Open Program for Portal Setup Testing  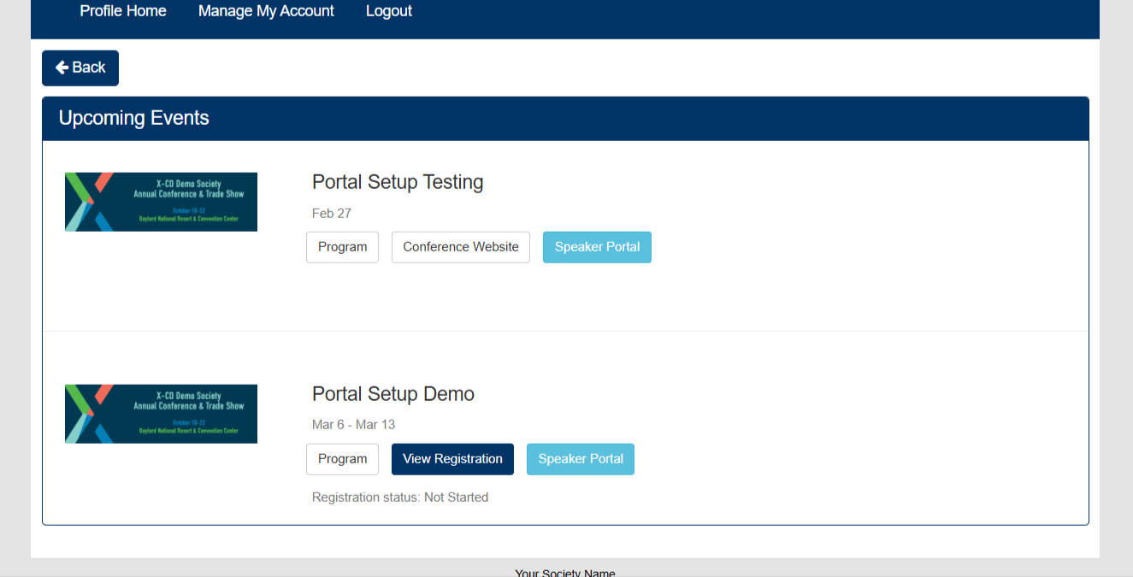342,247
